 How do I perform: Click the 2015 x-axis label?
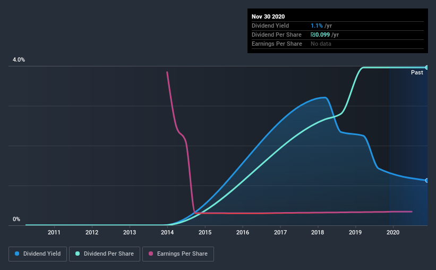click(205, 232)
